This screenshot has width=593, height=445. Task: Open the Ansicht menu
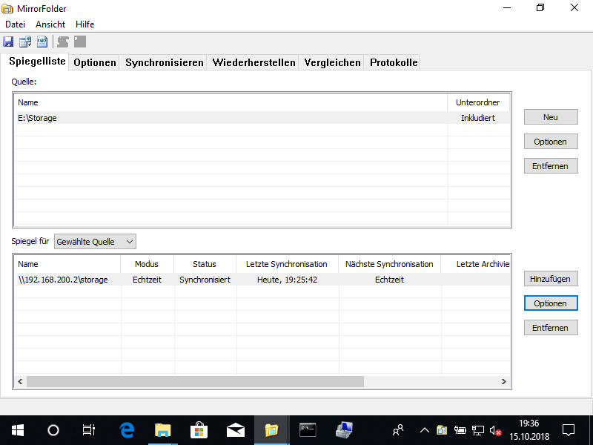coord(50,24)
